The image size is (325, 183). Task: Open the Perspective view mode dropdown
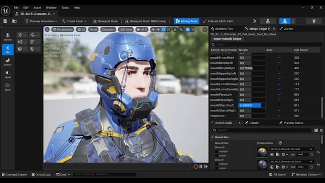click(x=63, y=30)
